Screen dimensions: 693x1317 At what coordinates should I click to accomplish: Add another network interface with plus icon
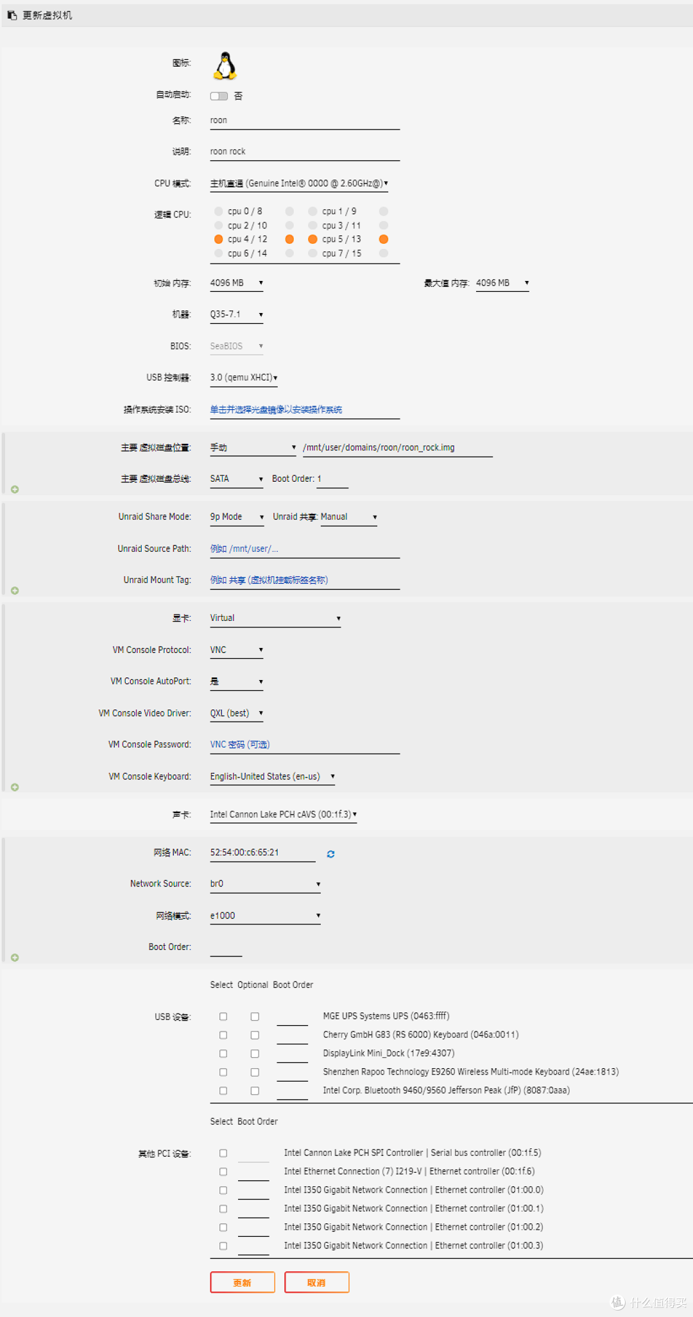tap(15, 958)
